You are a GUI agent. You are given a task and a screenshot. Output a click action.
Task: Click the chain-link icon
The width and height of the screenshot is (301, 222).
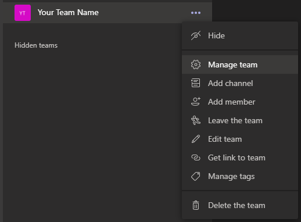(x=196, y=157)
